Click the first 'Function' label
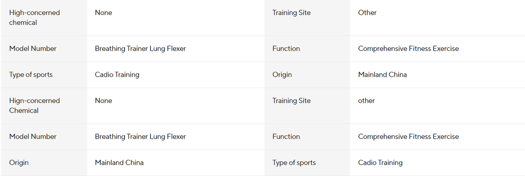Image resolution: width=525 pixels, height=176 pixels. pos(286,49)
